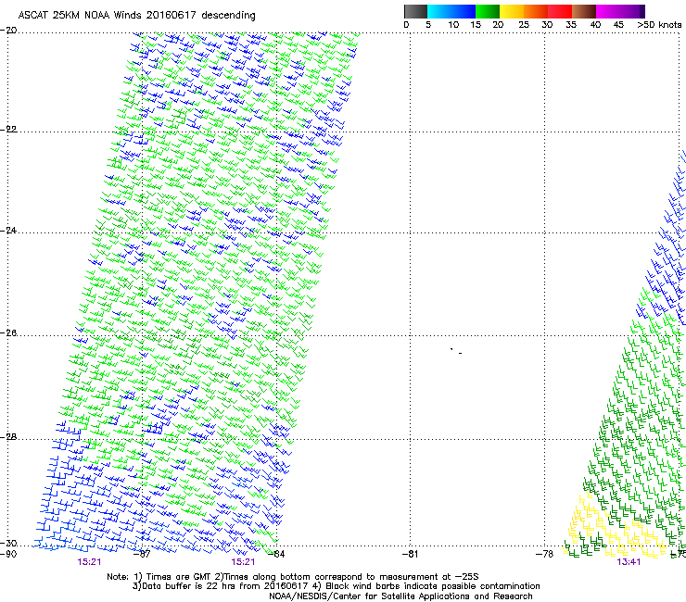
Task: Click the latitude label '-20'
Action: coord(8,31)
